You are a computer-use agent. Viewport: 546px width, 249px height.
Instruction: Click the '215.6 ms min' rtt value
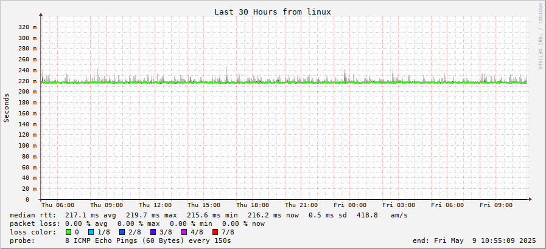(x=212, y=216)
